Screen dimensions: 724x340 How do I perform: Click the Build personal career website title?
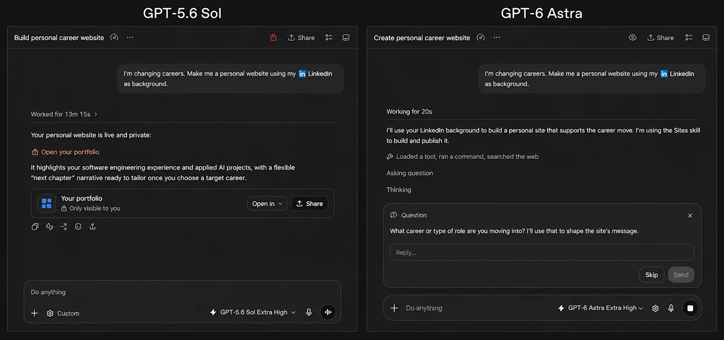pyautogui.click(x=59, y=38)
